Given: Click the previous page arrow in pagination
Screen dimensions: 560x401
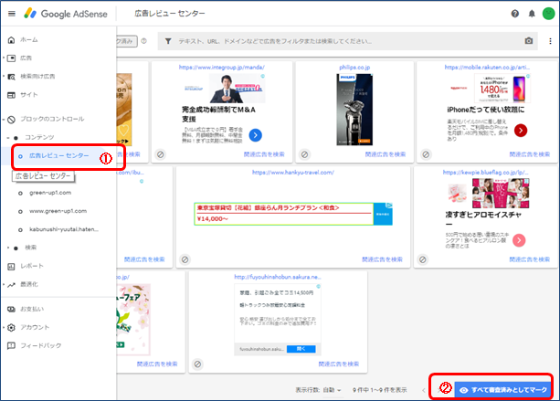Looking at the screenshot, I should pos(424,390).
